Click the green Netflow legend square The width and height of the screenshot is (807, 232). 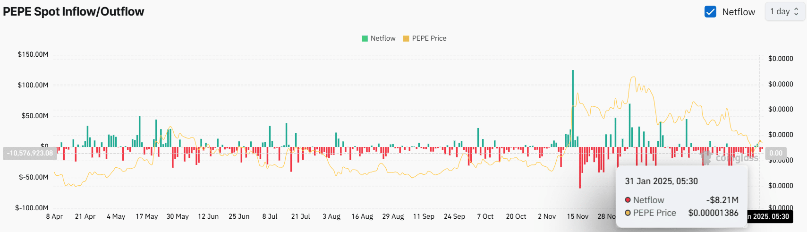tap(365, 39)
